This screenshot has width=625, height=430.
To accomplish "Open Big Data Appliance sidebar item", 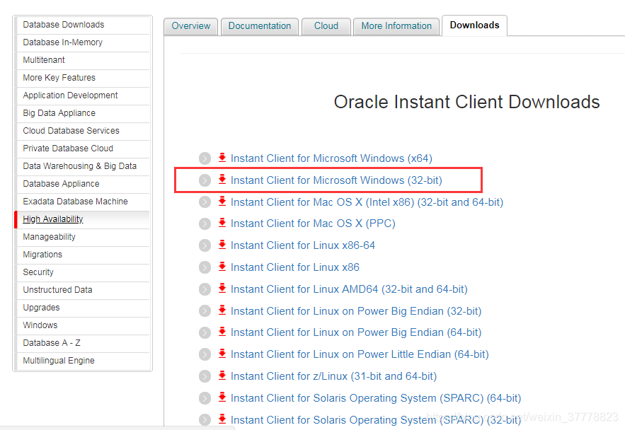I will (83, 113).
